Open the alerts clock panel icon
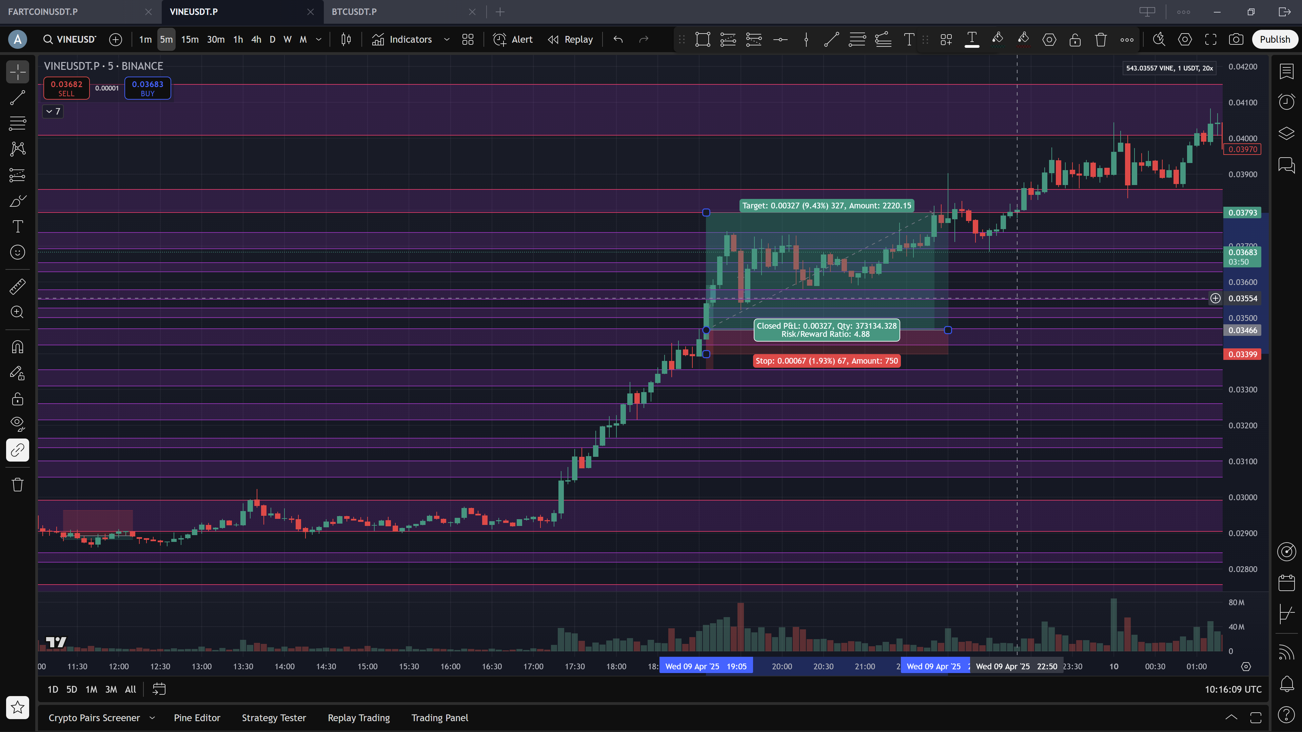This screenshot has width=1302, height=732. click(x=1286, y=102)
